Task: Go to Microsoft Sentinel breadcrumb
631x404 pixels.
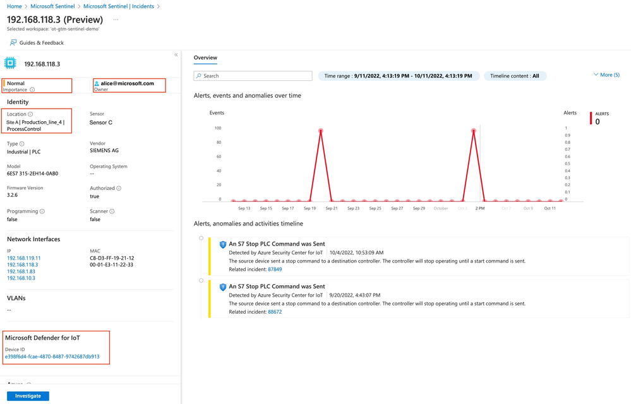Action: pyautogui.click(x=52, y=6)
